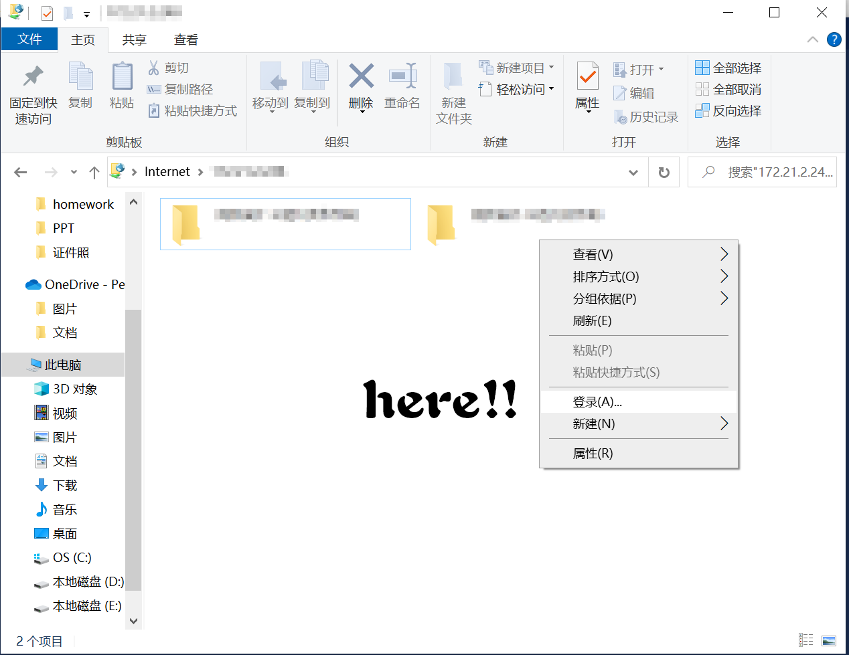
Task: Click the Pin to Quick access icon
Action: click(33, 76)
